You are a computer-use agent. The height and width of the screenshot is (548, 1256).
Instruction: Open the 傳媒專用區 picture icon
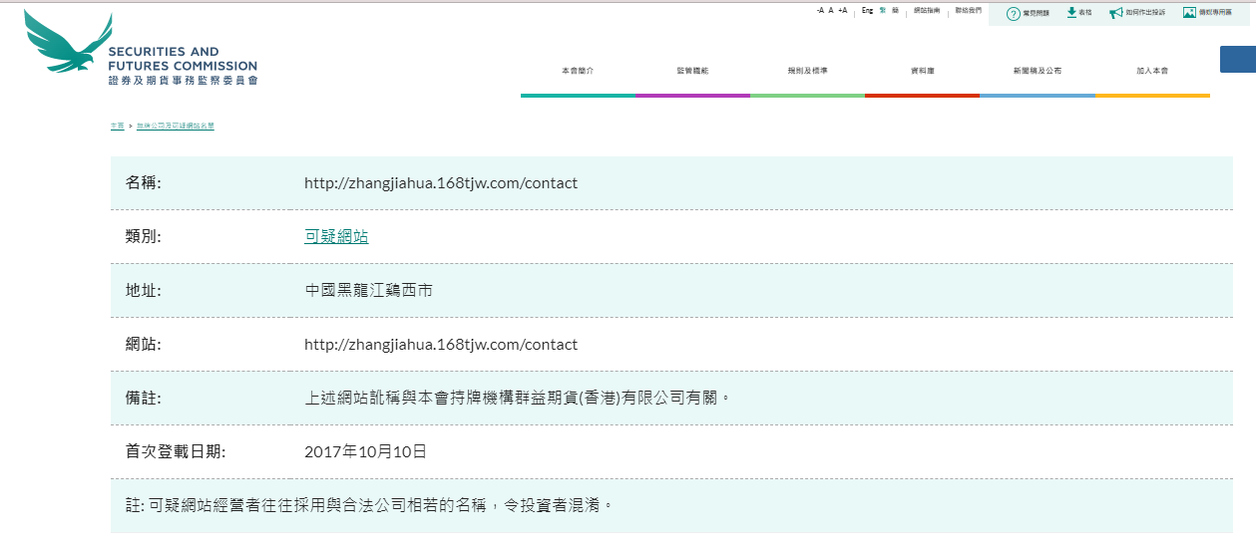pos(1189,13)
